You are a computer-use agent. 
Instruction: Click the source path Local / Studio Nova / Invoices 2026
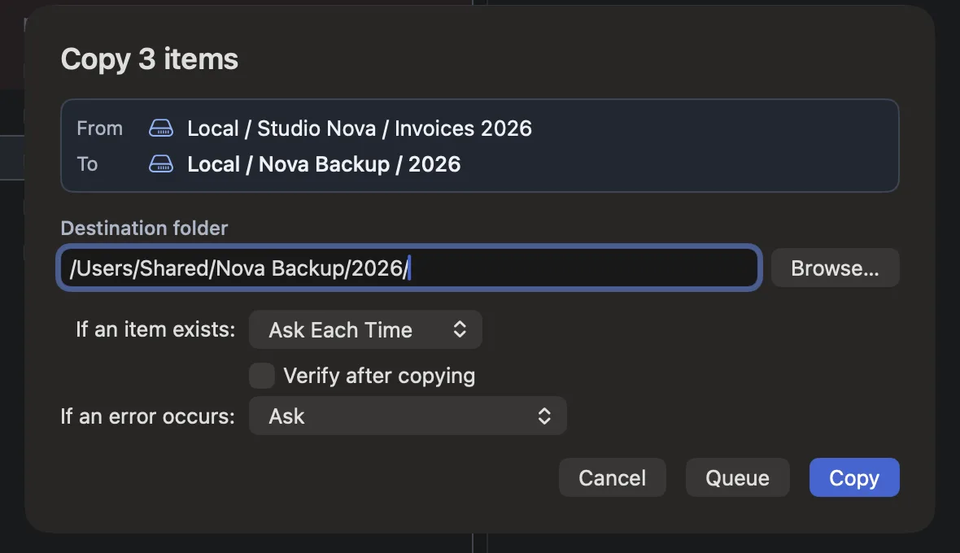pyautogui.click(x=360, y=128)
